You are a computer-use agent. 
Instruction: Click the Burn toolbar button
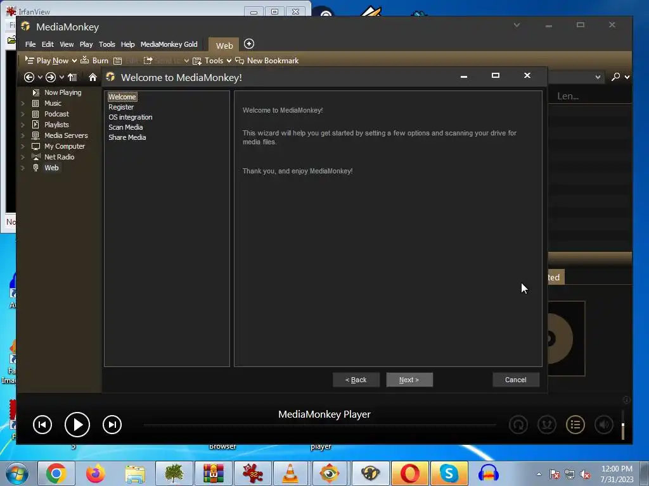point(94,60)
